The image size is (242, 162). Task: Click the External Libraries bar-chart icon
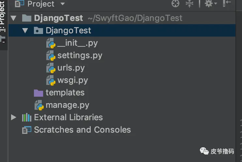(x=26, y=117)
